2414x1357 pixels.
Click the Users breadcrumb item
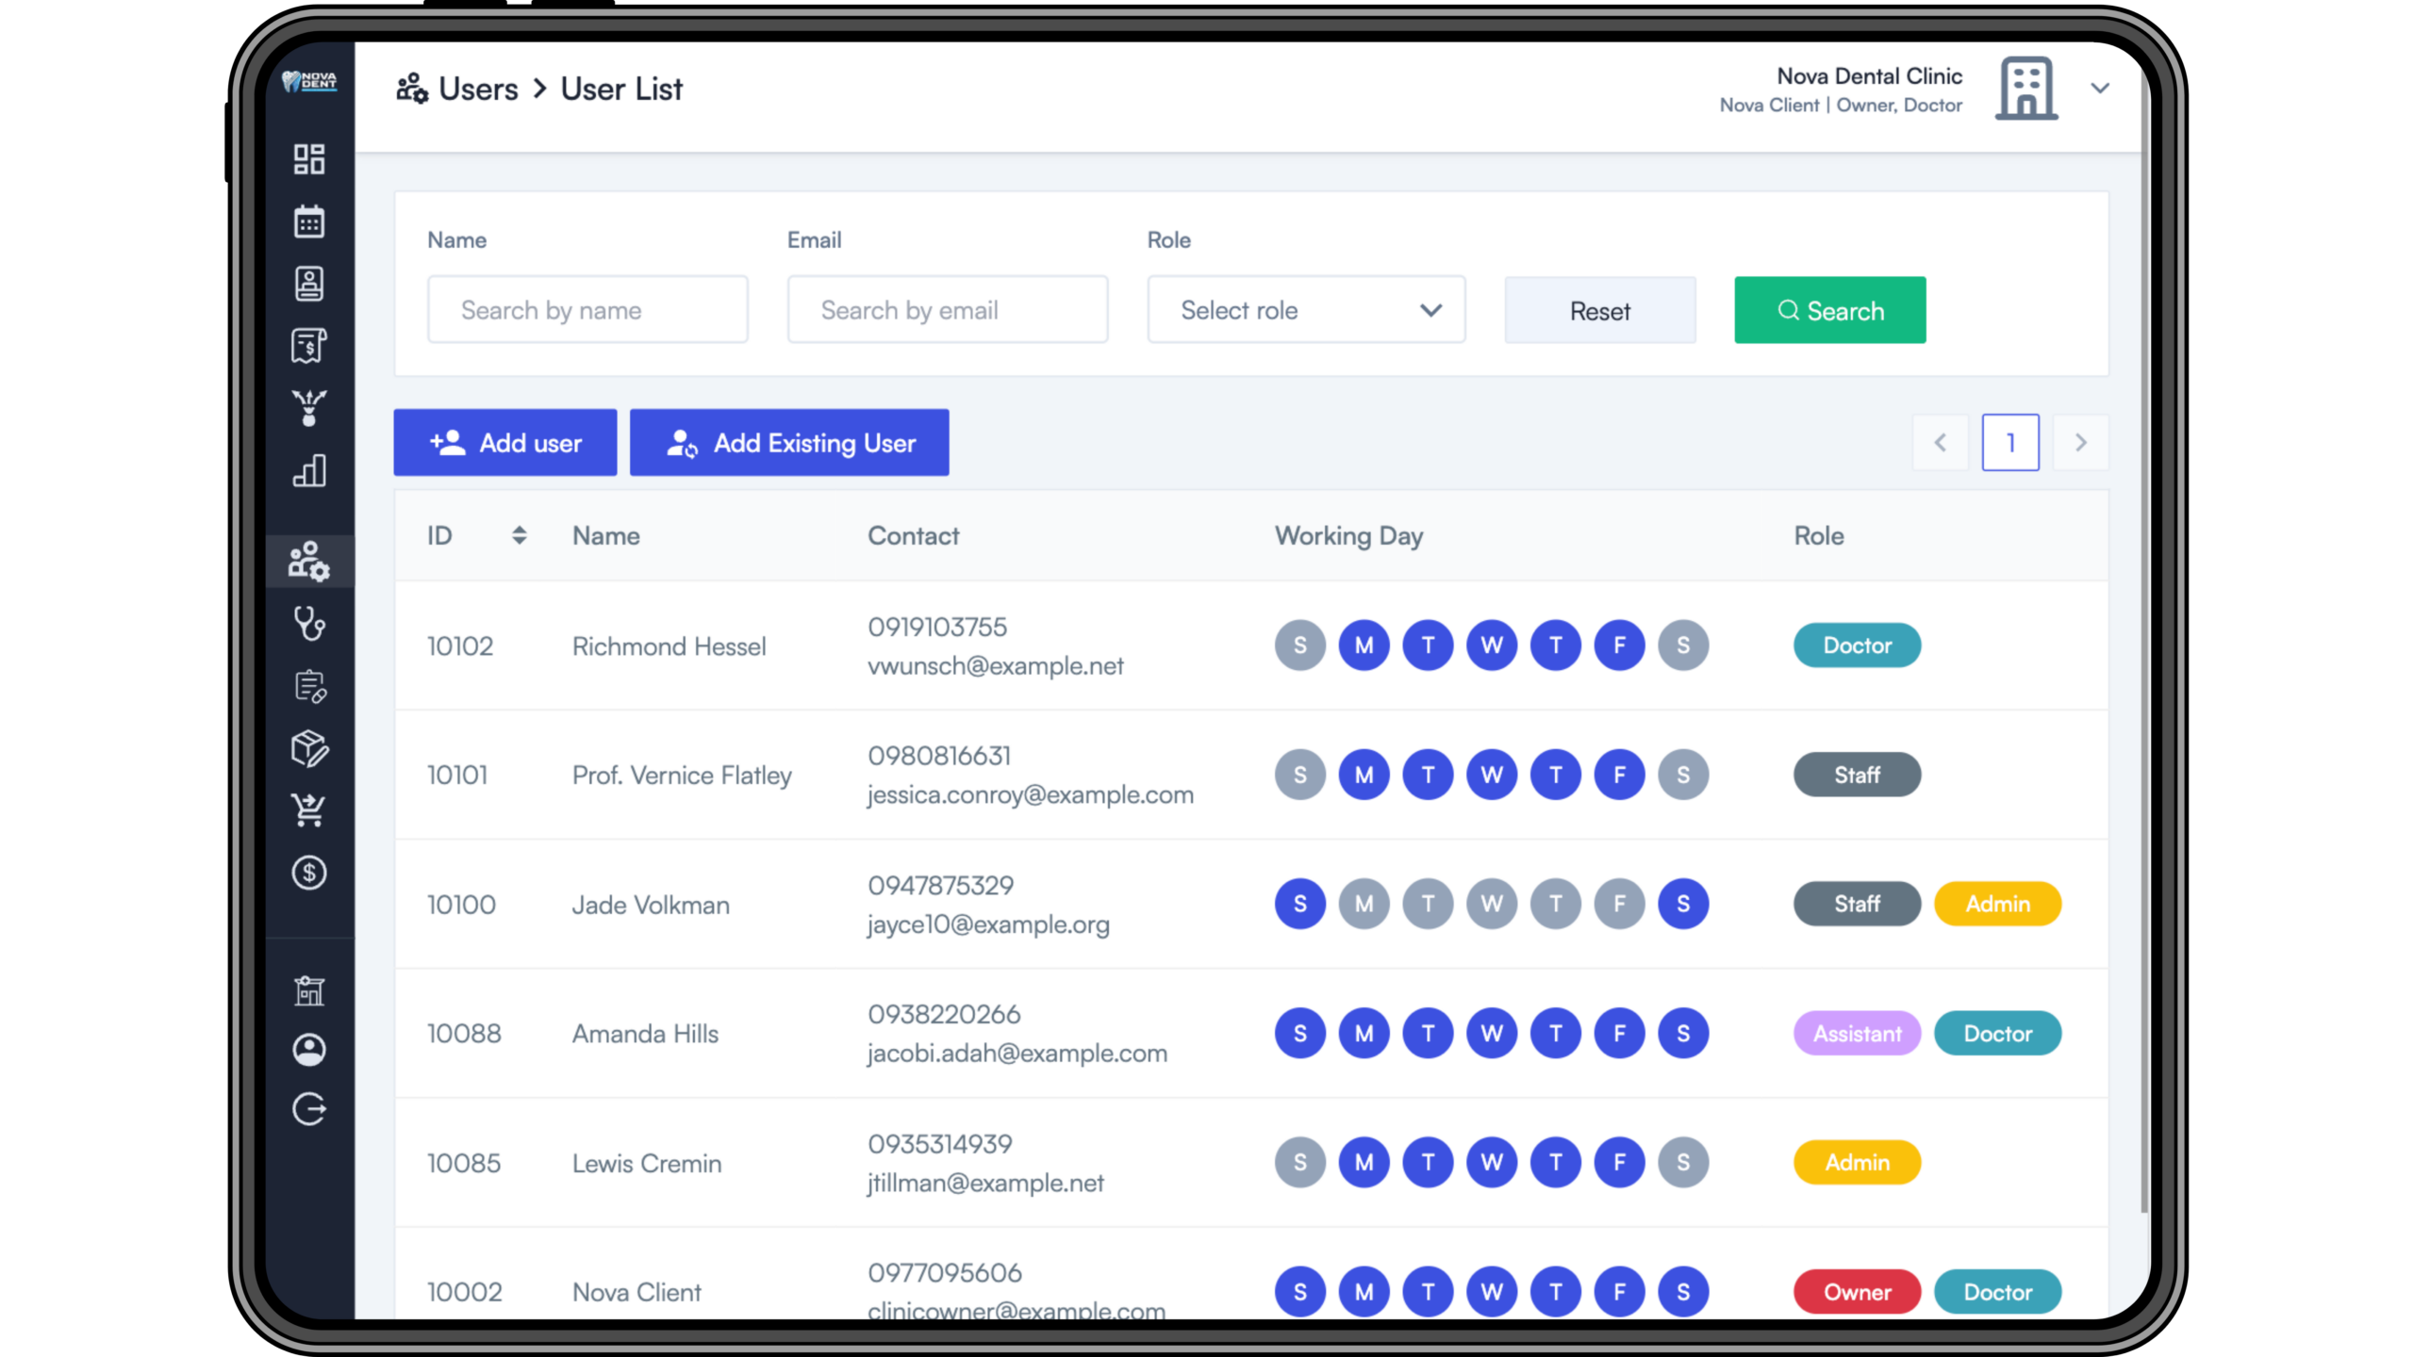pos(478,90)
